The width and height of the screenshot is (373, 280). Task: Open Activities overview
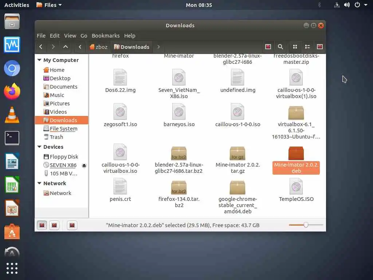coord(17,5)
